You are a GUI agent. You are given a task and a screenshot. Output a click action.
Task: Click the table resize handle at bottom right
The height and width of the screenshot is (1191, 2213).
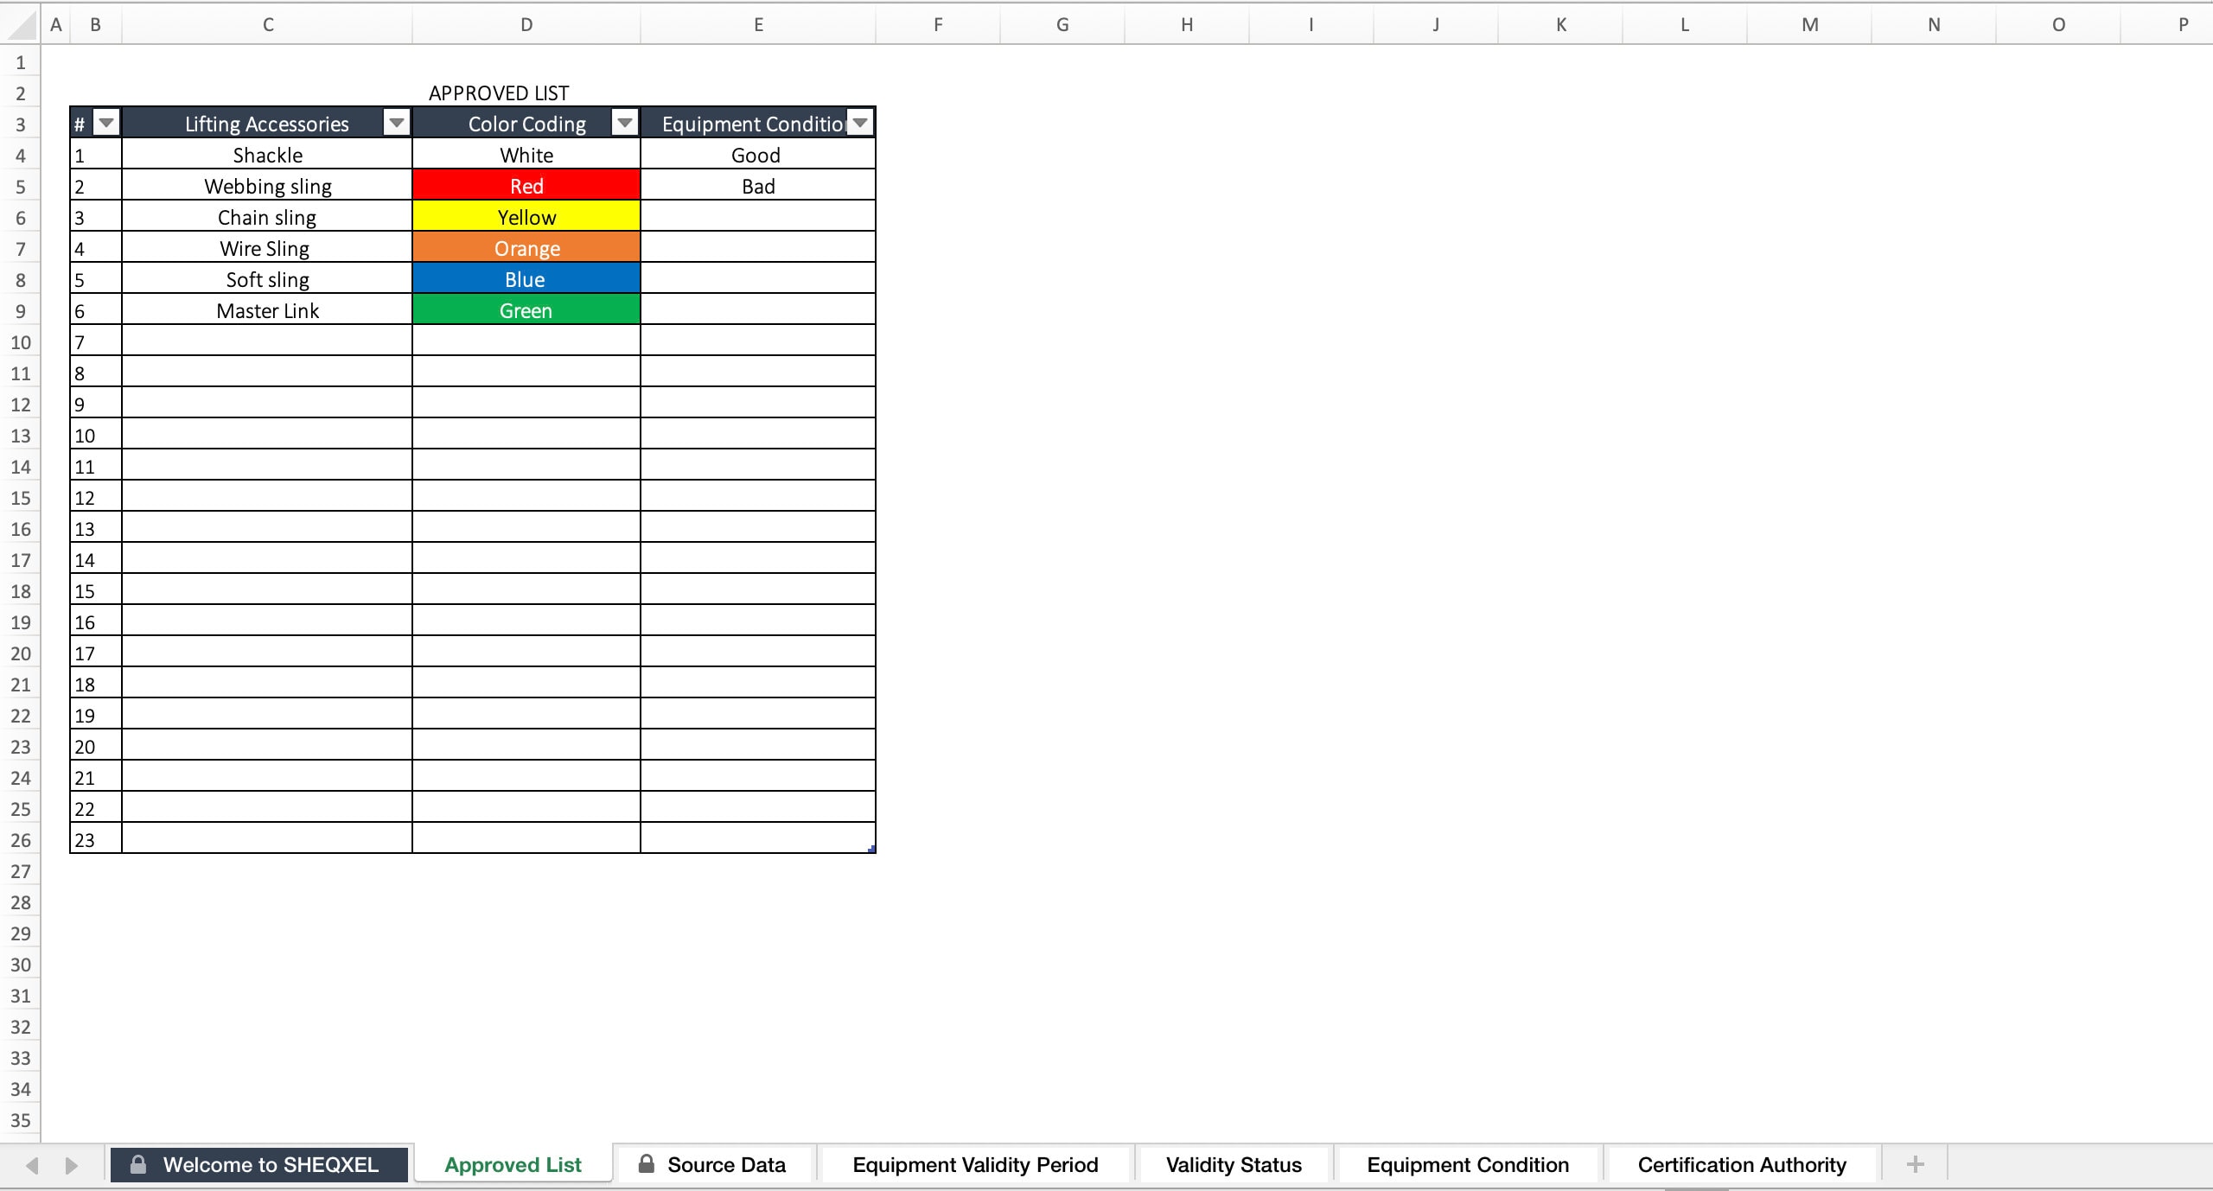click(x=872, y=849)
